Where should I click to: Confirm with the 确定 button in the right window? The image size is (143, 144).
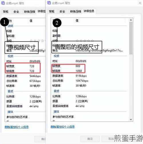click(90, 139)
